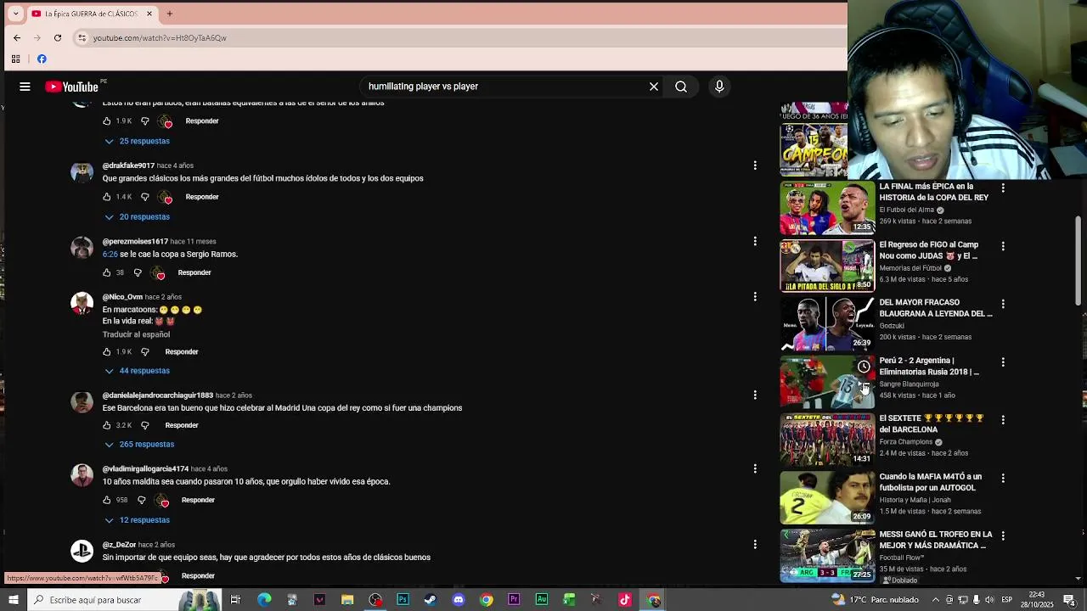Image resolution: width=1087 pixels, height=611 pixels.
Task: Open DEL MAYOR FRACASO BLAUGRANA video thumbnail
Action: [x=827, y=323]
